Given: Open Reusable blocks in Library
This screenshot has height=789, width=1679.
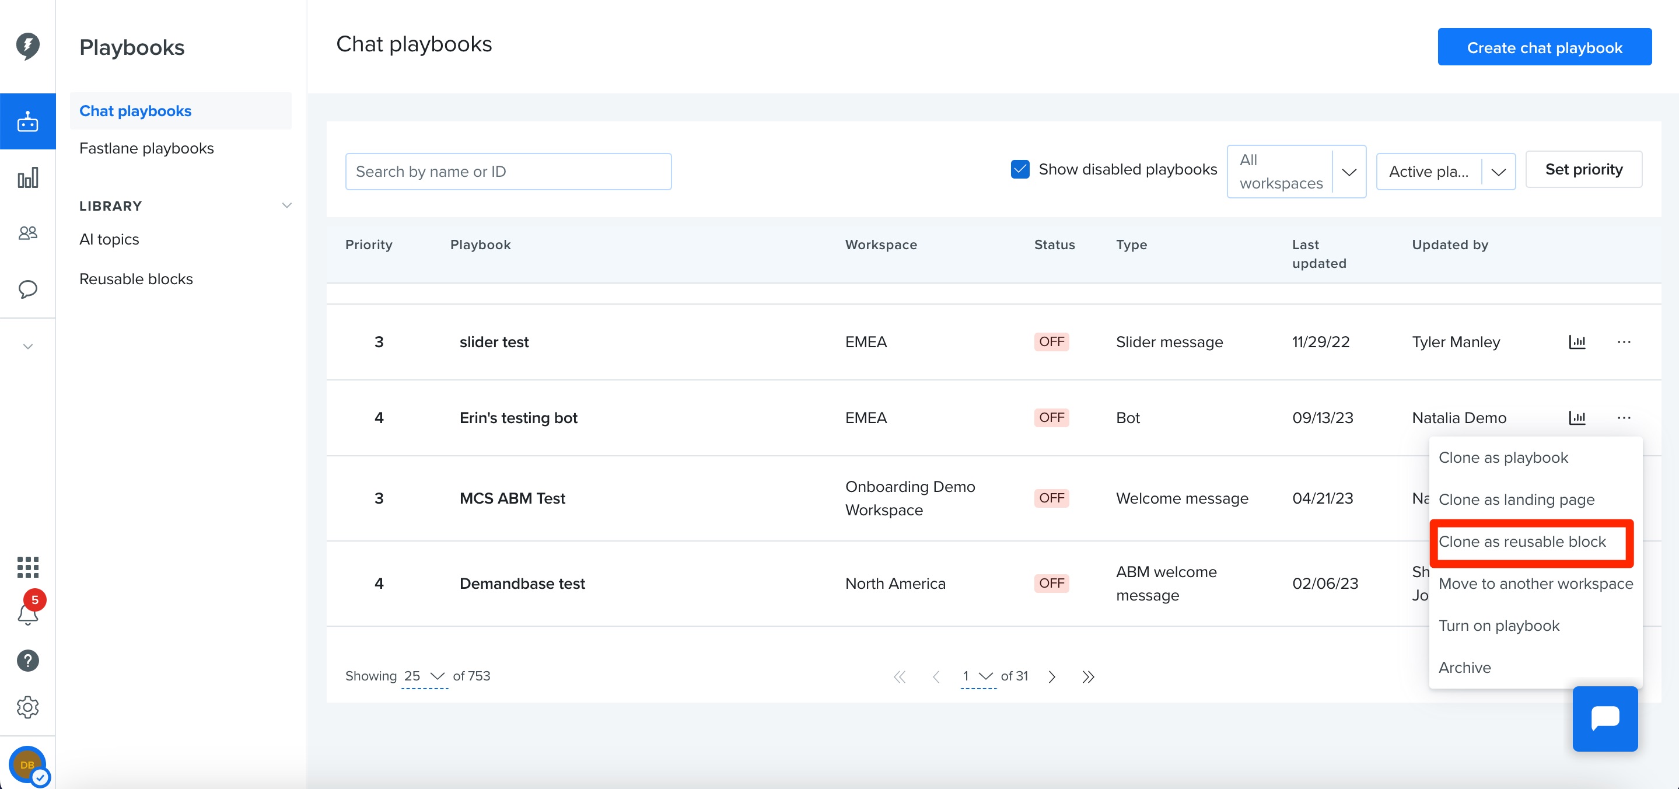Looking at the screenshot, I should point(135,278).
